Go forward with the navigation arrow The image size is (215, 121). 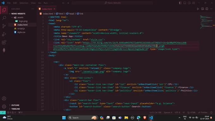tap(68, 3)
